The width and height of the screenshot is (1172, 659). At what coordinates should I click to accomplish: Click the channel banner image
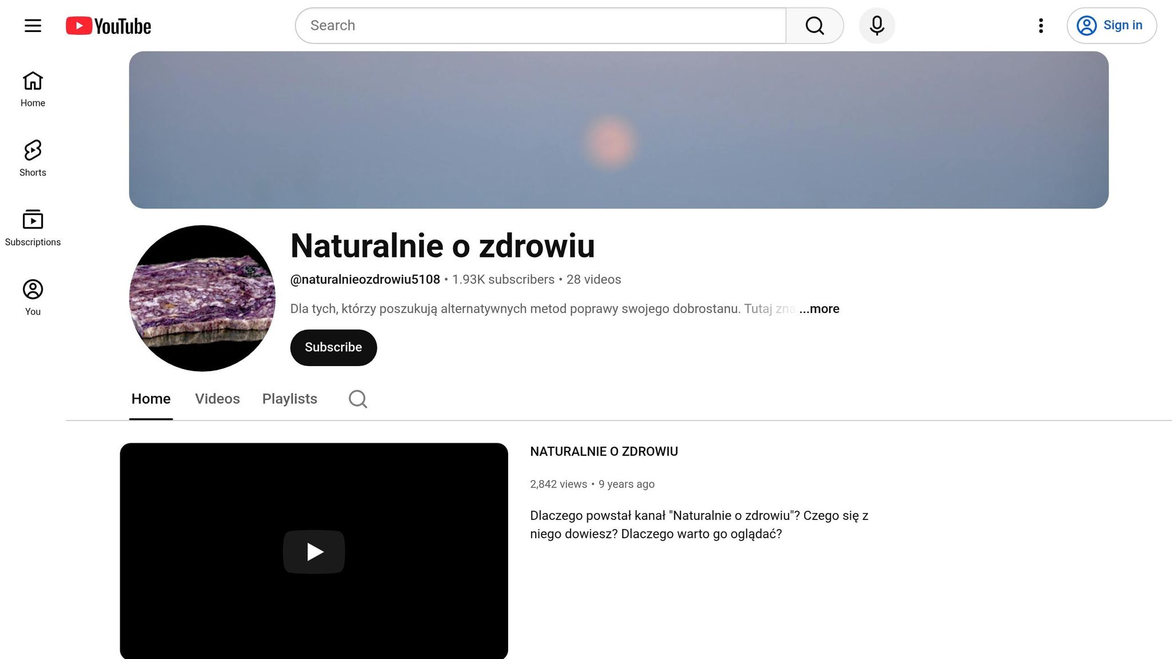619,130
